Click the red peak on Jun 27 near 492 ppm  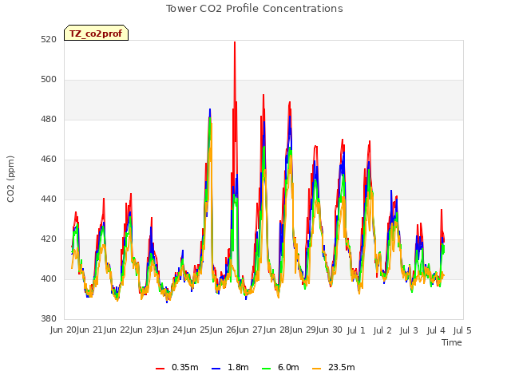[x=263, y=96]
